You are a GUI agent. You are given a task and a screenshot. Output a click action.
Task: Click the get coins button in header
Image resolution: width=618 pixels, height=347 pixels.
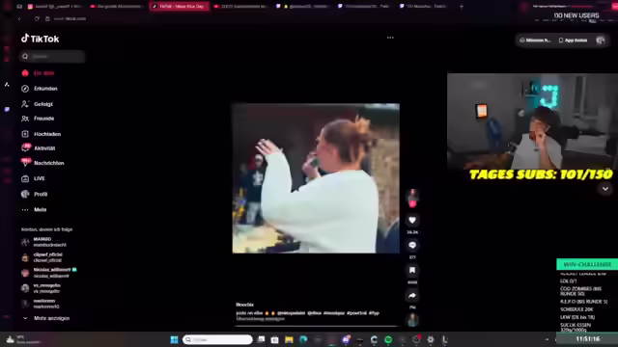[x=535, y=40]
